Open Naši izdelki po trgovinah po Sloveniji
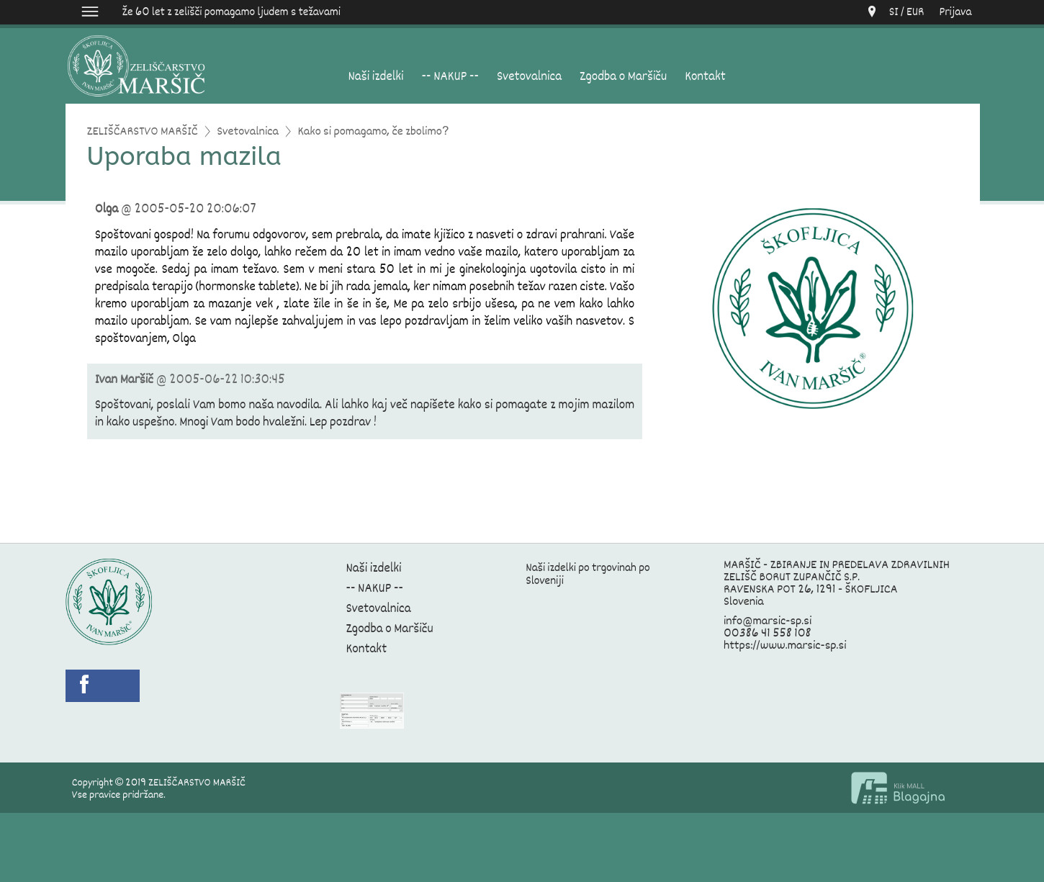 coord(588,574)
